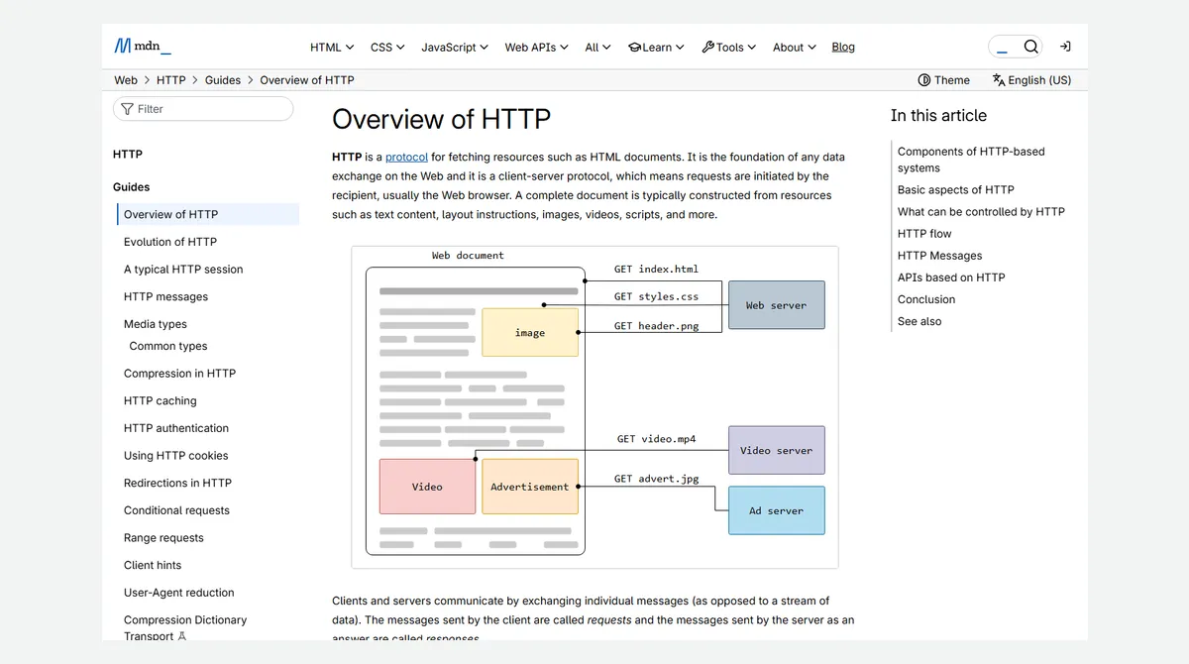
Task: Open HTTP caching sidebar item
Action: coord(161,401)
